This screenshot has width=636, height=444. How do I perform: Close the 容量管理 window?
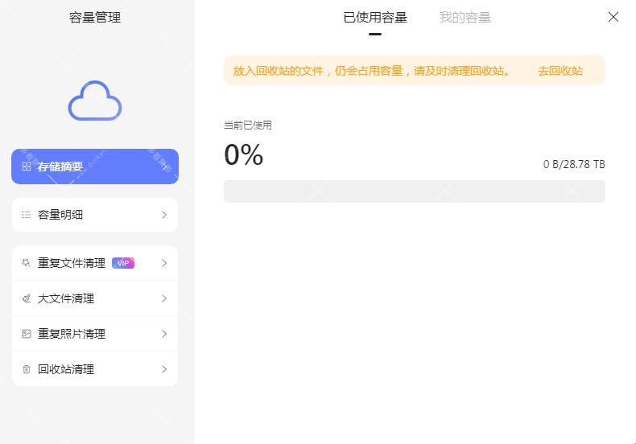pyautogui.click(x=613, y=17)
